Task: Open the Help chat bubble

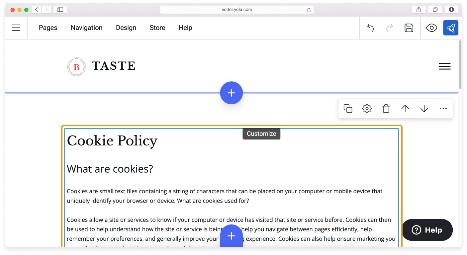Action: point(427,230)
